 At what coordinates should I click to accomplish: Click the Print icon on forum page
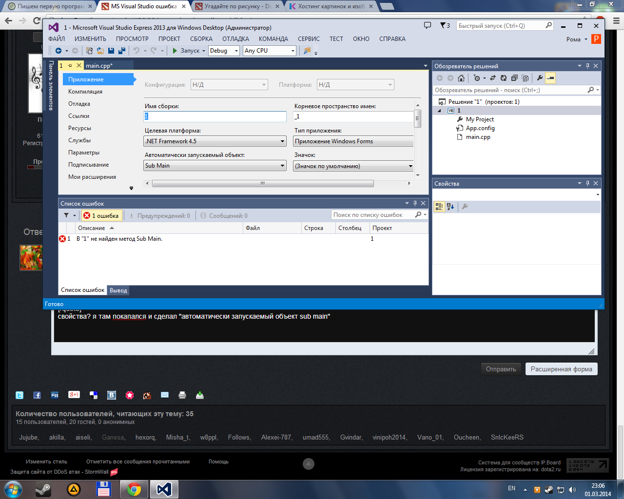click(x=182, y=395)
